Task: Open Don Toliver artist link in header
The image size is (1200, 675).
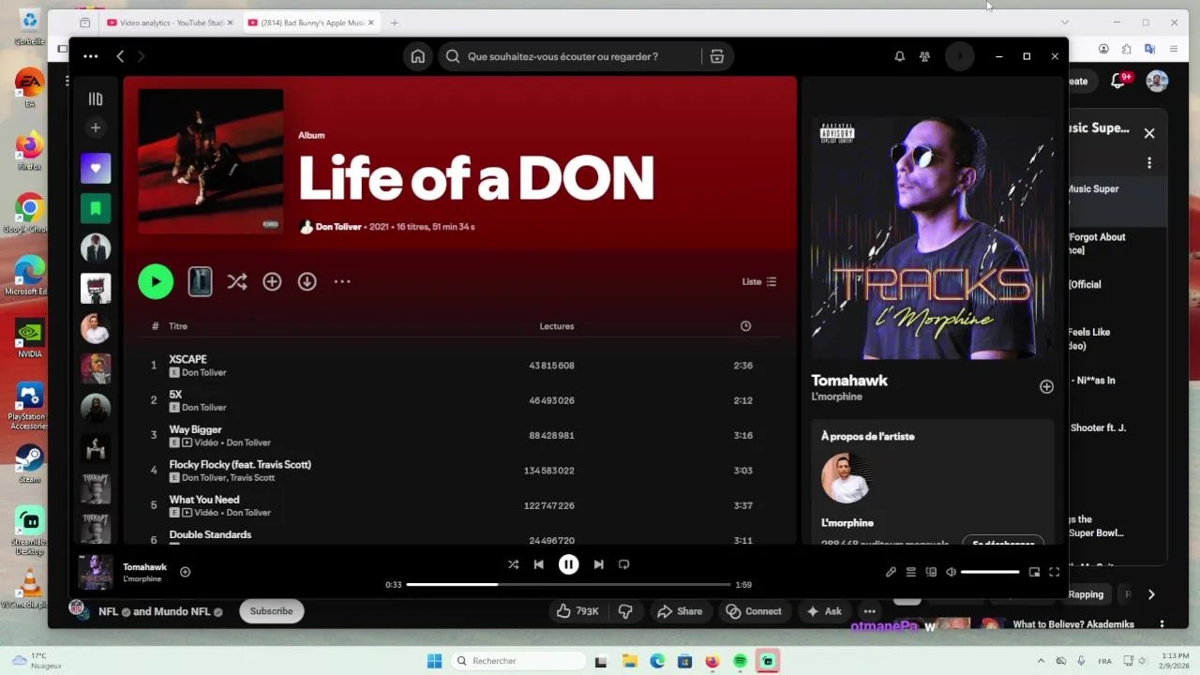Action: 338,227
